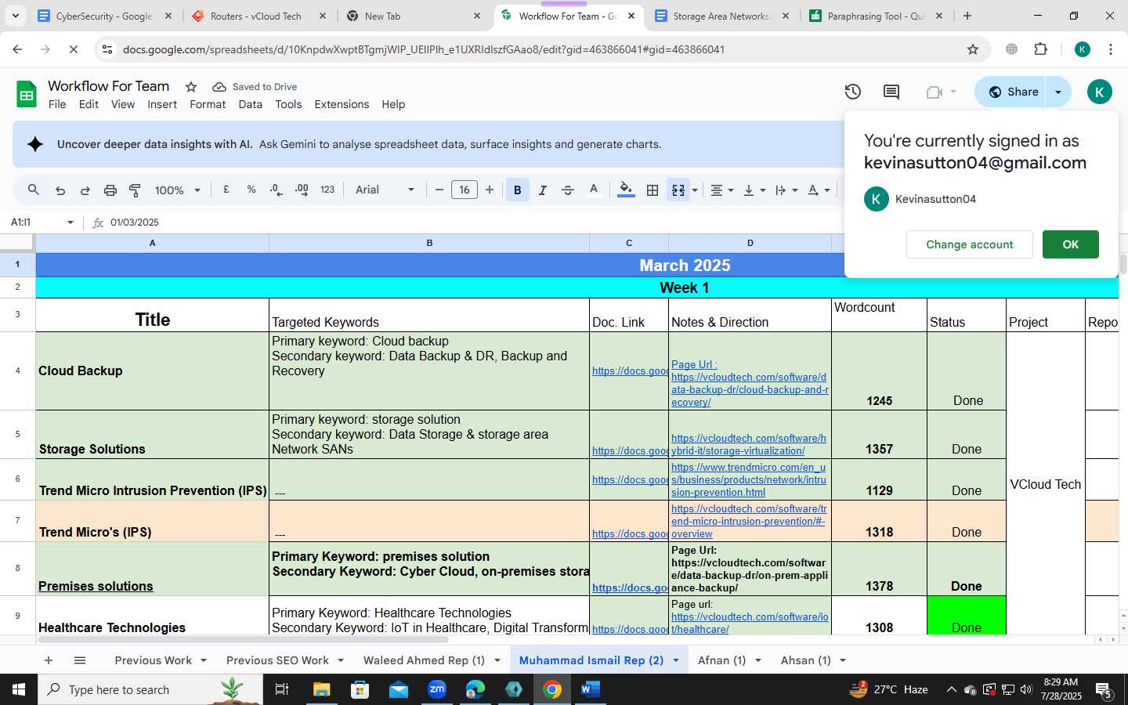Click the Share button
Screen dimensions: 1128x705
pos(1012,92)
